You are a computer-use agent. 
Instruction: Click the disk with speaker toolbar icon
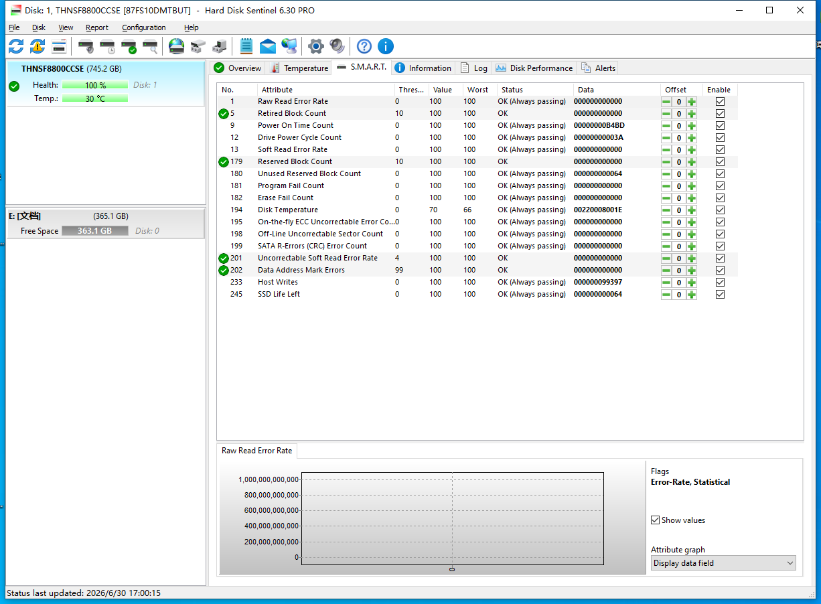86,46
